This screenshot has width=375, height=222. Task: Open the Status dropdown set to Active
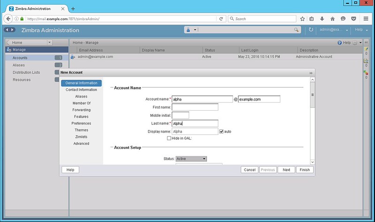(x=191, y=159)
